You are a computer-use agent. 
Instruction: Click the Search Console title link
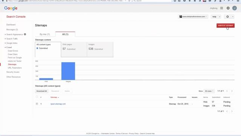16,17
